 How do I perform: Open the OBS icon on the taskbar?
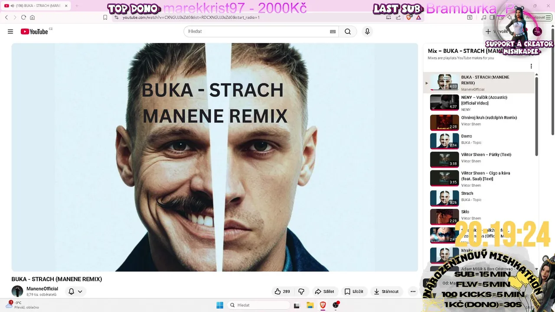336,305
